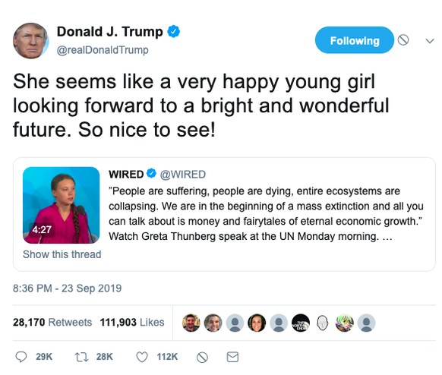Screen dimensions: 442x375
Task: Click the retweet arrows icon
Action: [x=82, y=357]
